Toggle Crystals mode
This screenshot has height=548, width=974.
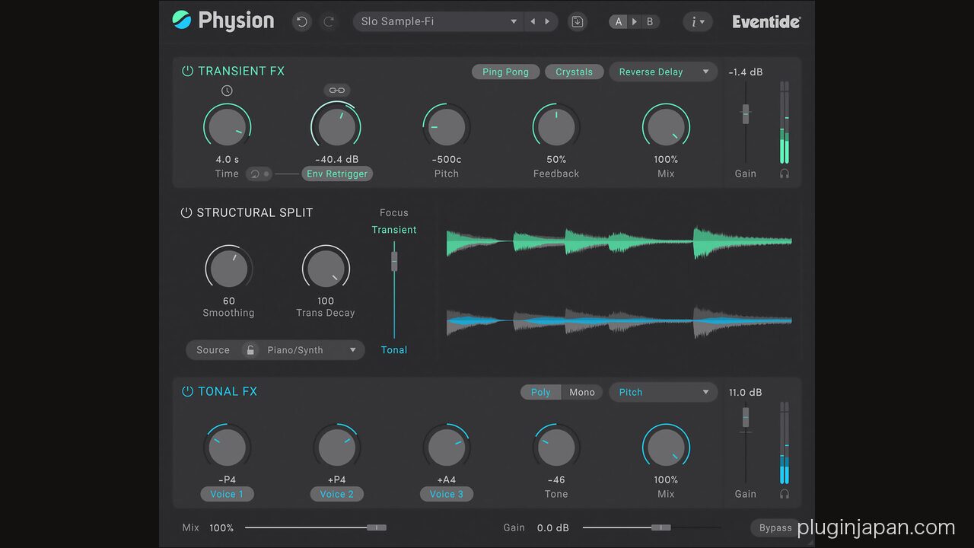pos(574,72)
